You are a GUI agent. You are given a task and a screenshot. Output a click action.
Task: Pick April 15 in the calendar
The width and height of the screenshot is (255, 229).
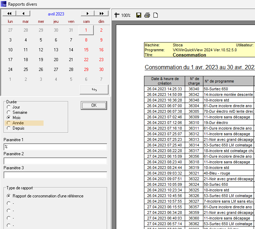[86, 50]
